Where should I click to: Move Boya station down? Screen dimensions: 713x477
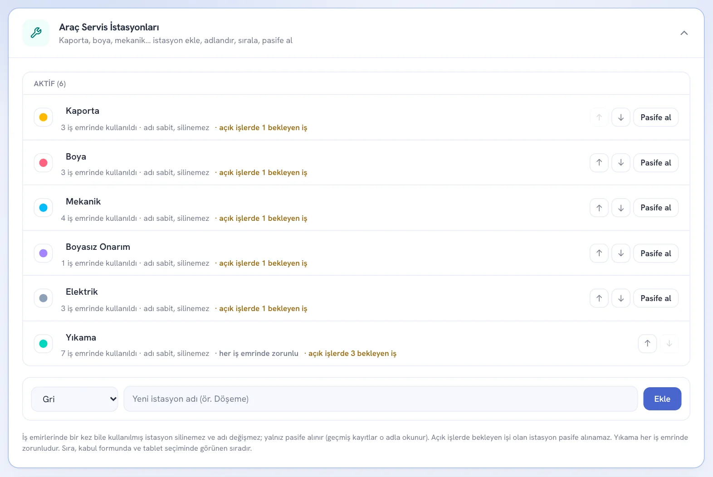[621, 163]
